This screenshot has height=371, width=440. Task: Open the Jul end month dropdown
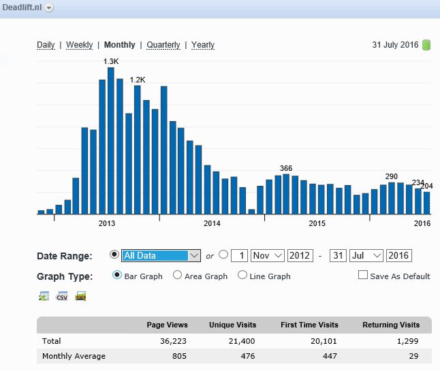pos(366,255)
